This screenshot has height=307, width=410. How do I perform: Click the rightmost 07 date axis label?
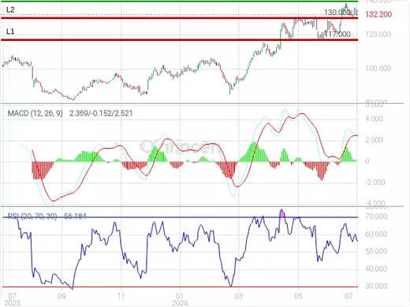coord(348,296)
